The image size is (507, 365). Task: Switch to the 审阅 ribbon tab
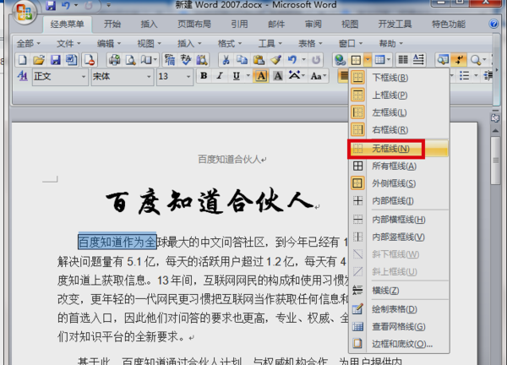tap(313, 24)
